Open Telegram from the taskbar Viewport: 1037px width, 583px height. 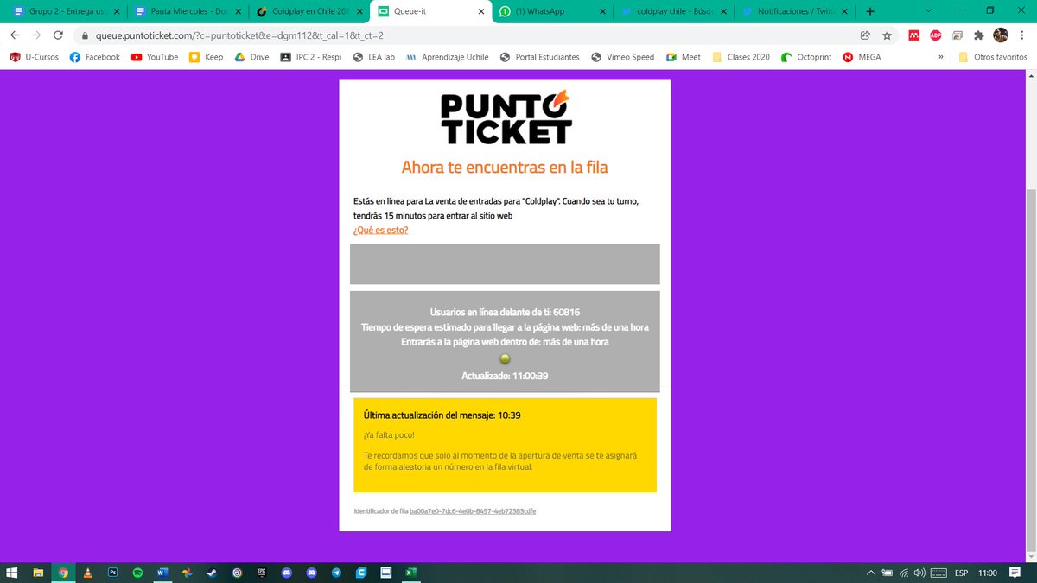[336, 573]
